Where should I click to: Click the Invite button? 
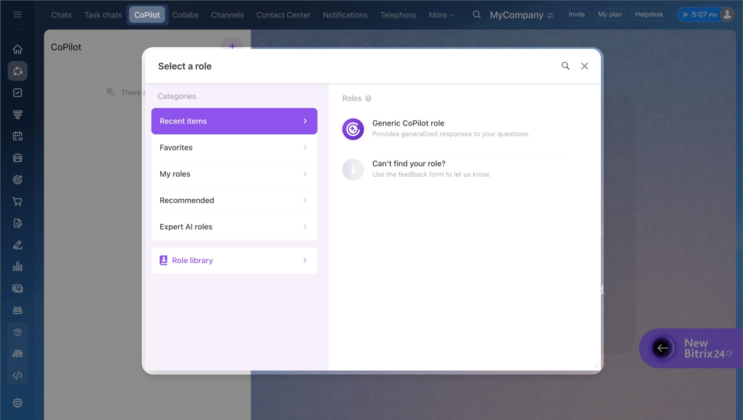click(x=576, y=15)
